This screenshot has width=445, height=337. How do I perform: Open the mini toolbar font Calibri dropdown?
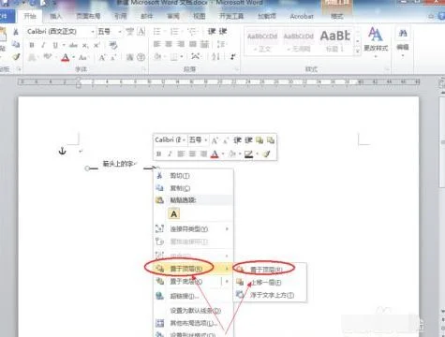pyautogui.click(x=184, y=140)
